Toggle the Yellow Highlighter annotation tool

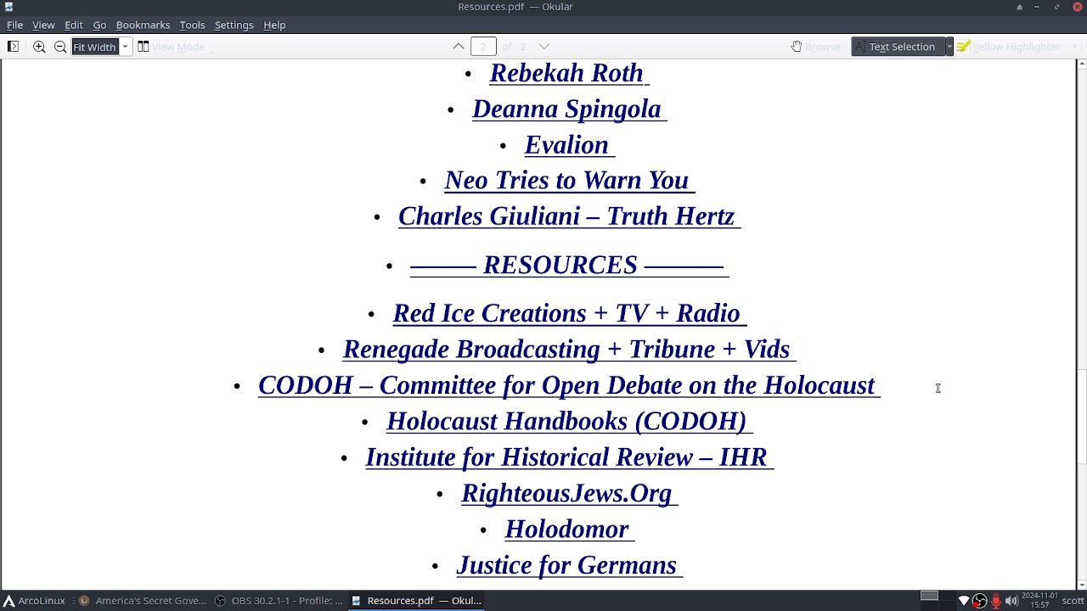coord(1009,47)
